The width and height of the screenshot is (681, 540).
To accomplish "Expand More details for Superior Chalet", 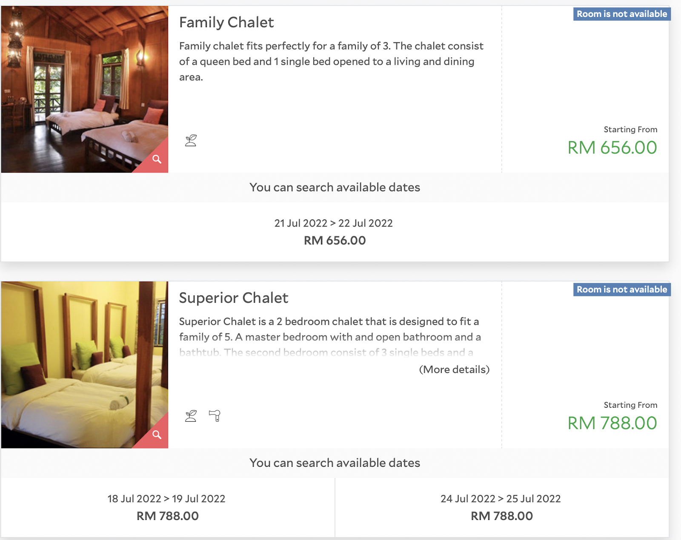I will 454,369.
